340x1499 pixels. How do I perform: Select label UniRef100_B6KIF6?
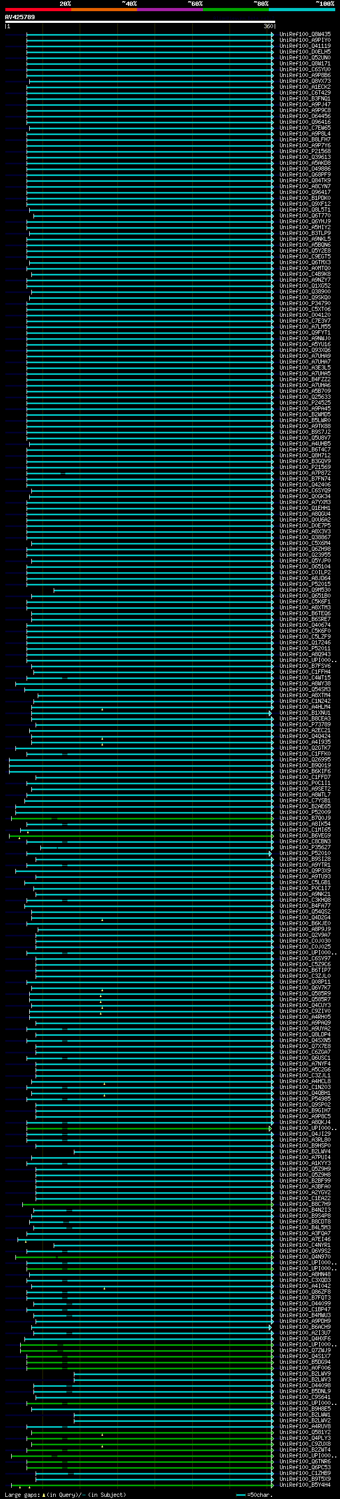(304, 771)
